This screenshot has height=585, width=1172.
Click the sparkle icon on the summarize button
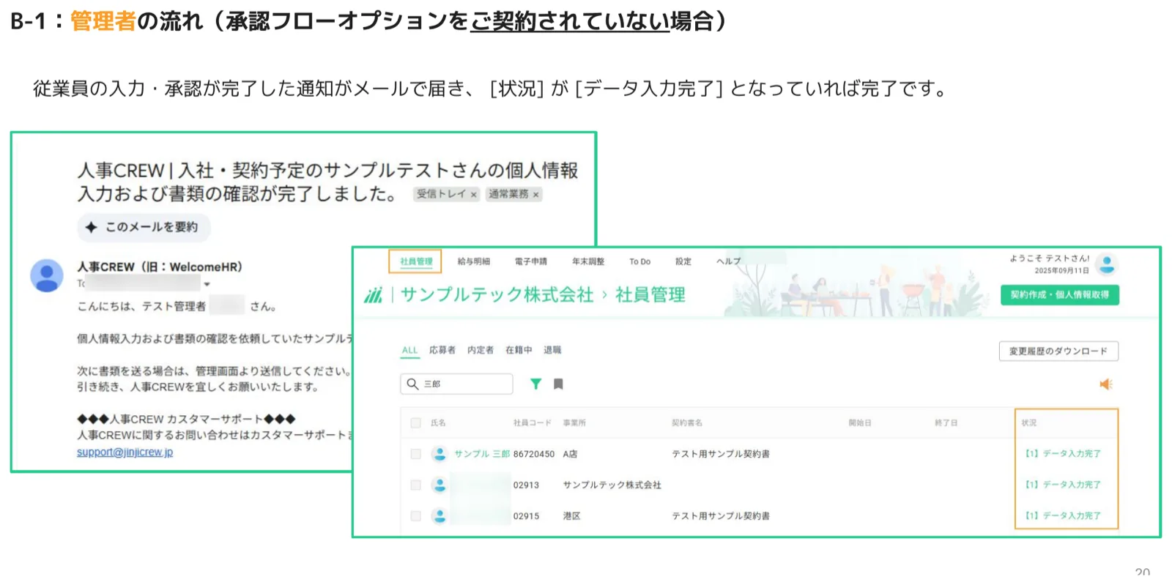click(91, 227)
